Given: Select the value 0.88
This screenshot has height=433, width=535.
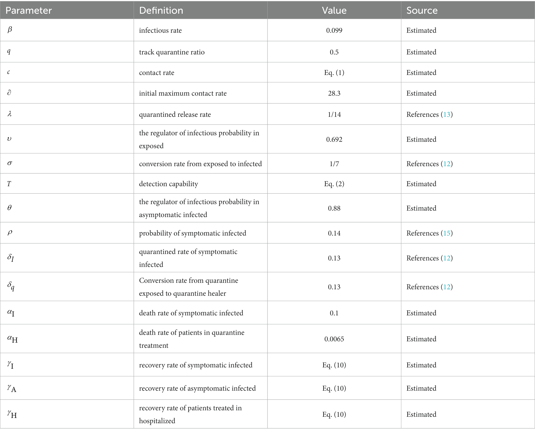Looking at the screenshot, I should click(x=334, y=208).
